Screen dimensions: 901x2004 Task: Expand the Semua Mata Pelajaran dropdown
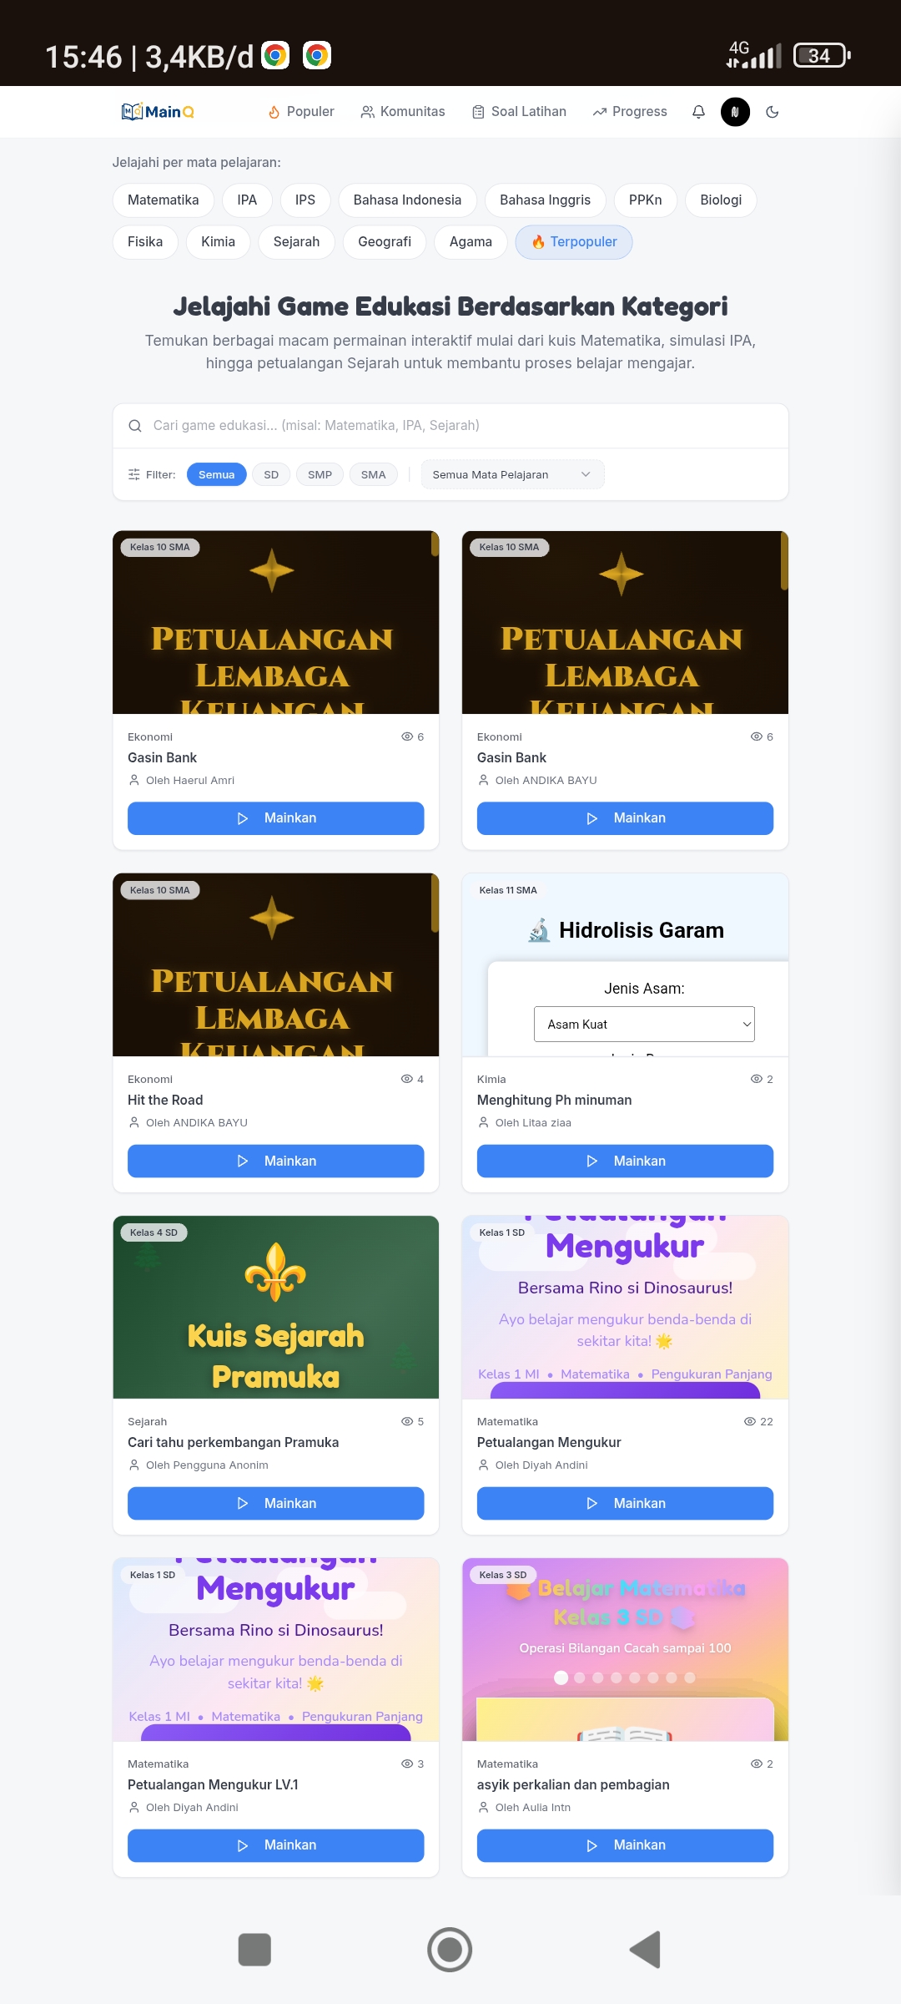[512, 474]
